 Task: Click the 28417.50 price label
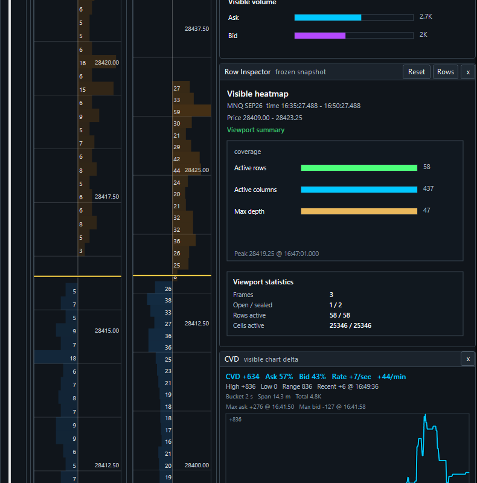[x=107, y=197]
